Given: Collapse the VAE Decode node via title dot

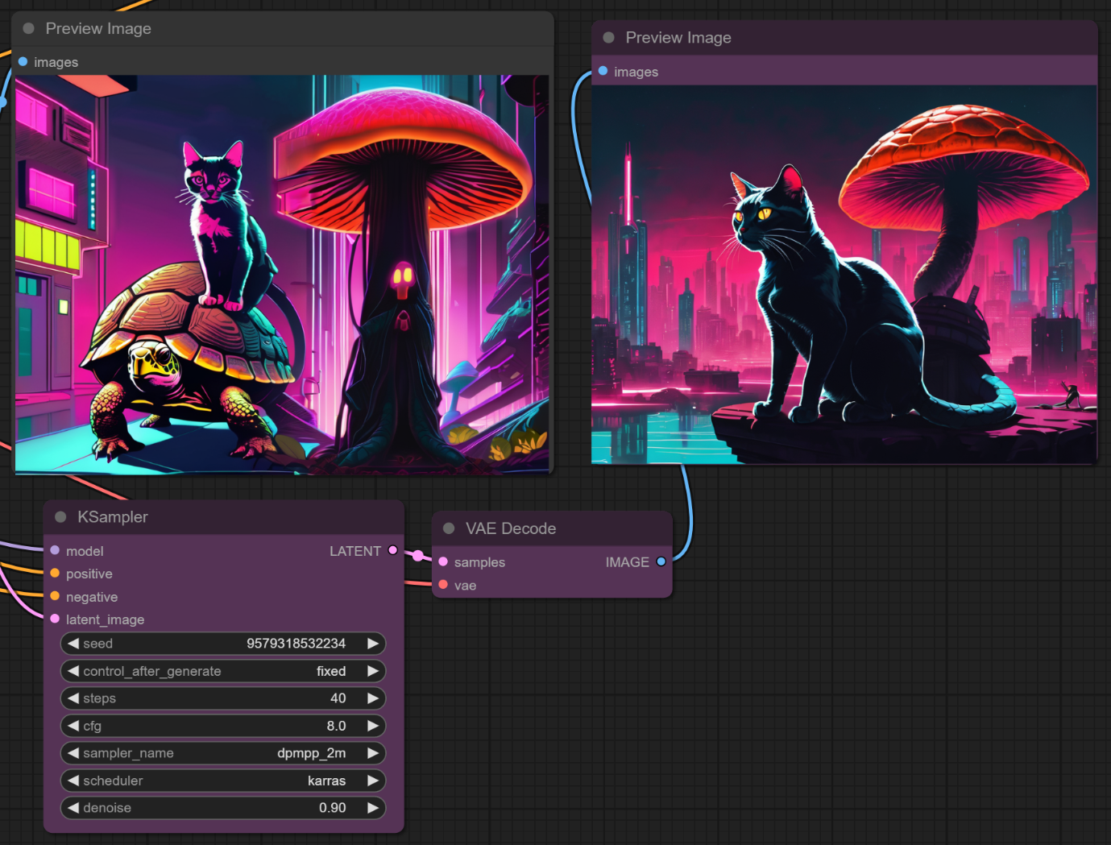Looking at the screenshot, I should click(449, 528).
